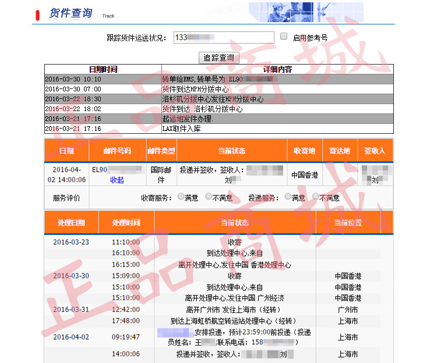Click the entry 起运地发件办理

point(188,119)
